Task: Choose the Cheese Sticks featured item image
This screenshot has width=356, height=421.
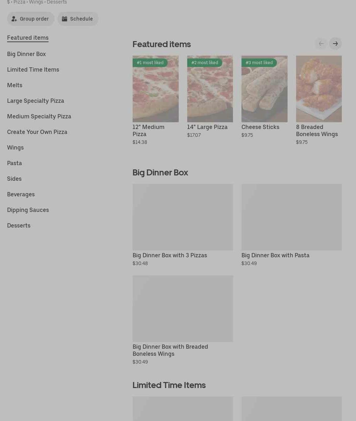Action: (x=265, y=89)
